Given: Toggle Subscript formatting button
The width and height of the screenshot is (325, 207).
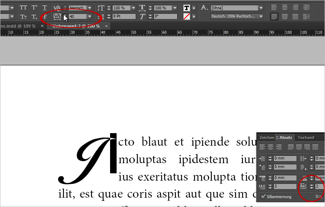Looking at the screenshot, I should [x=34, y=17].
